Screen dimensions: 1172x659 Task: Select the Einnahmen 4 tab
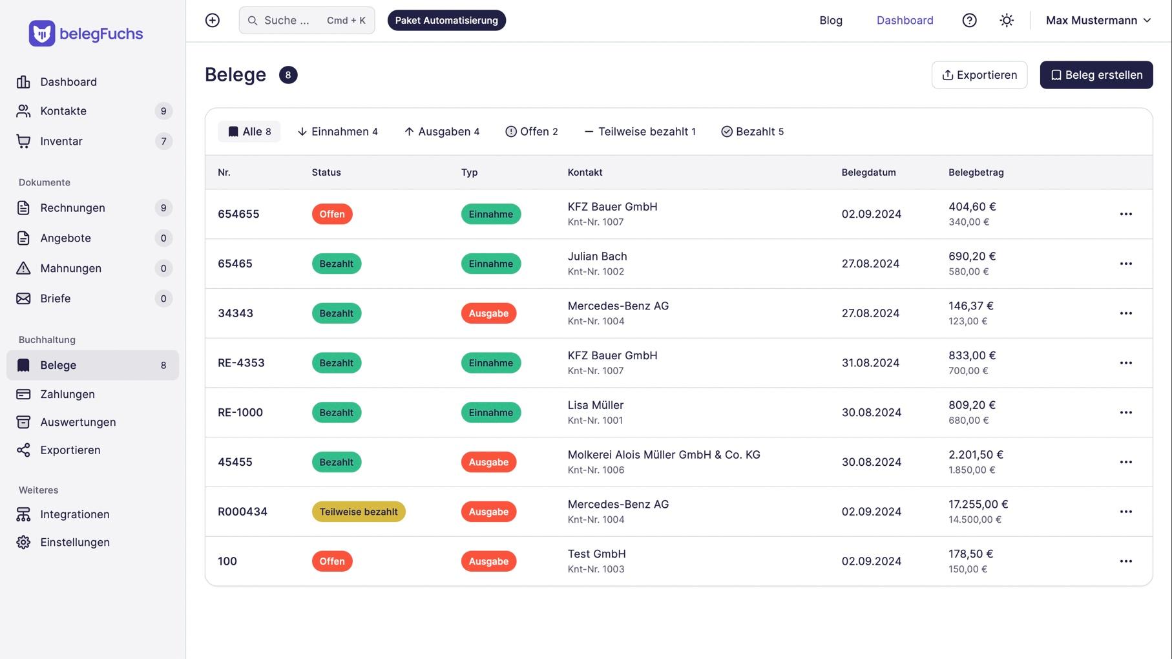click(x=337, y=132)
